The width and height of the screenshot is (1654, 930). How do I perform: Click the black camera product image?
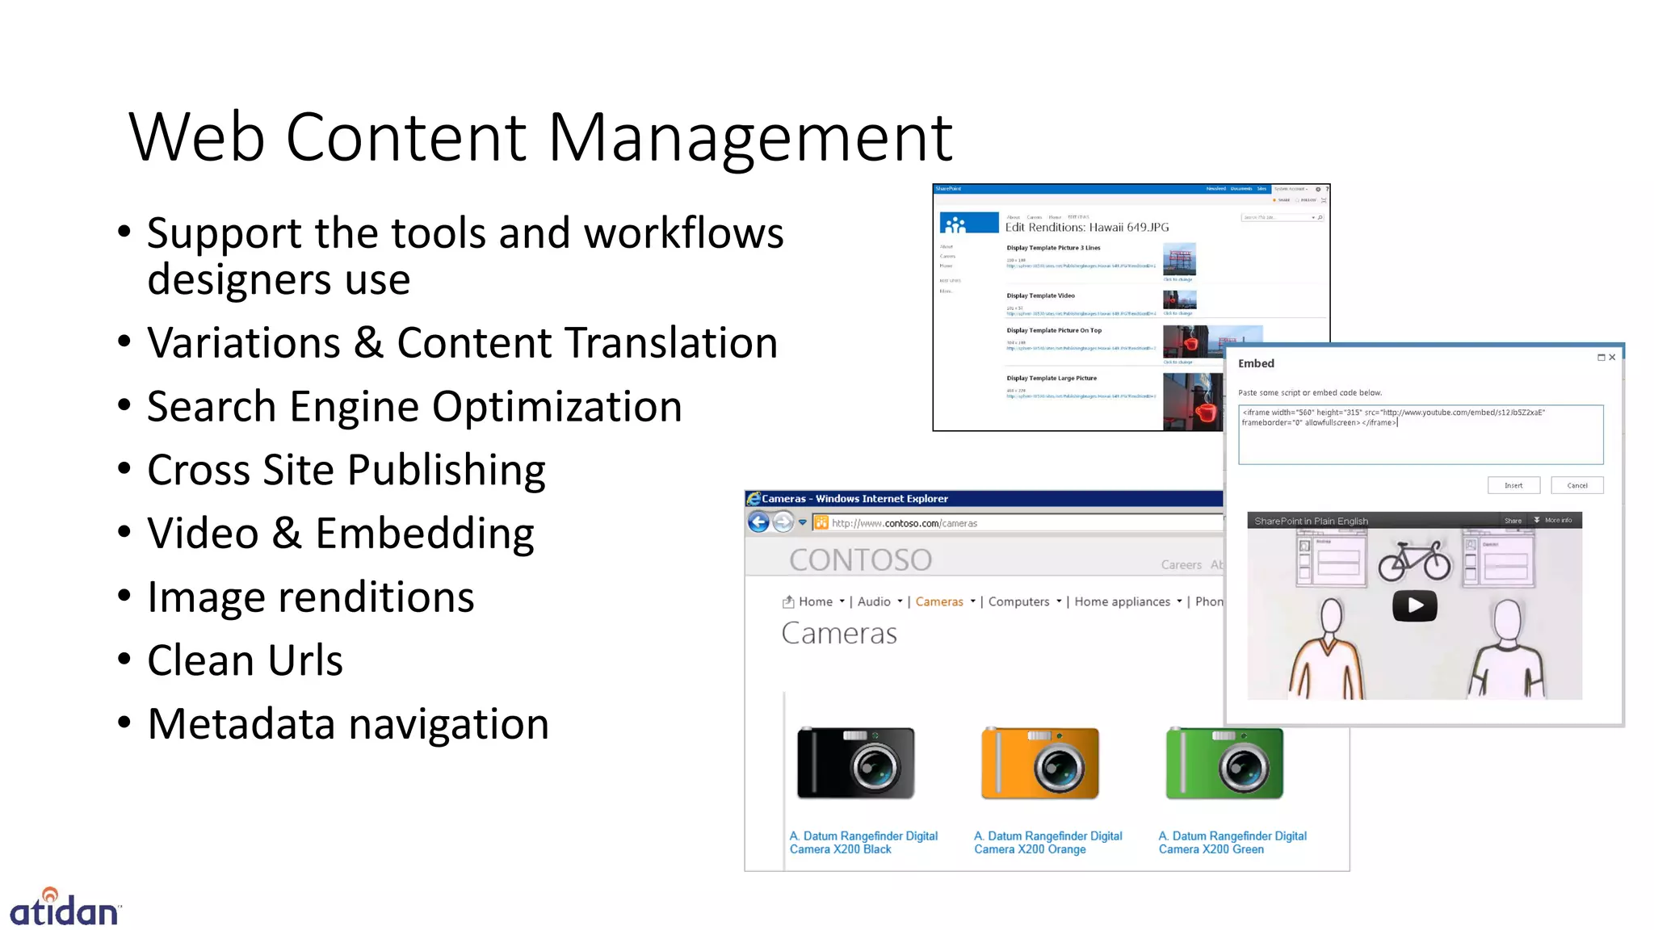855,763
